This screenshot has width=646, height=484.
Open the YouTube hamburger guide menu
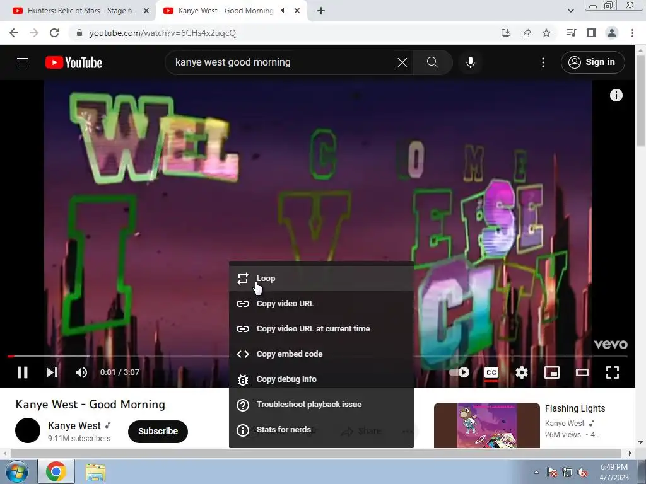[23, 62]
